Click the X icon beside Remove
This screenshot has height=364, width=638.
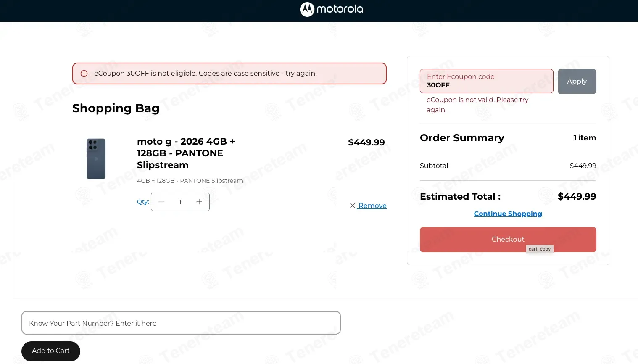pyautogui.click(x=353, y=206)
